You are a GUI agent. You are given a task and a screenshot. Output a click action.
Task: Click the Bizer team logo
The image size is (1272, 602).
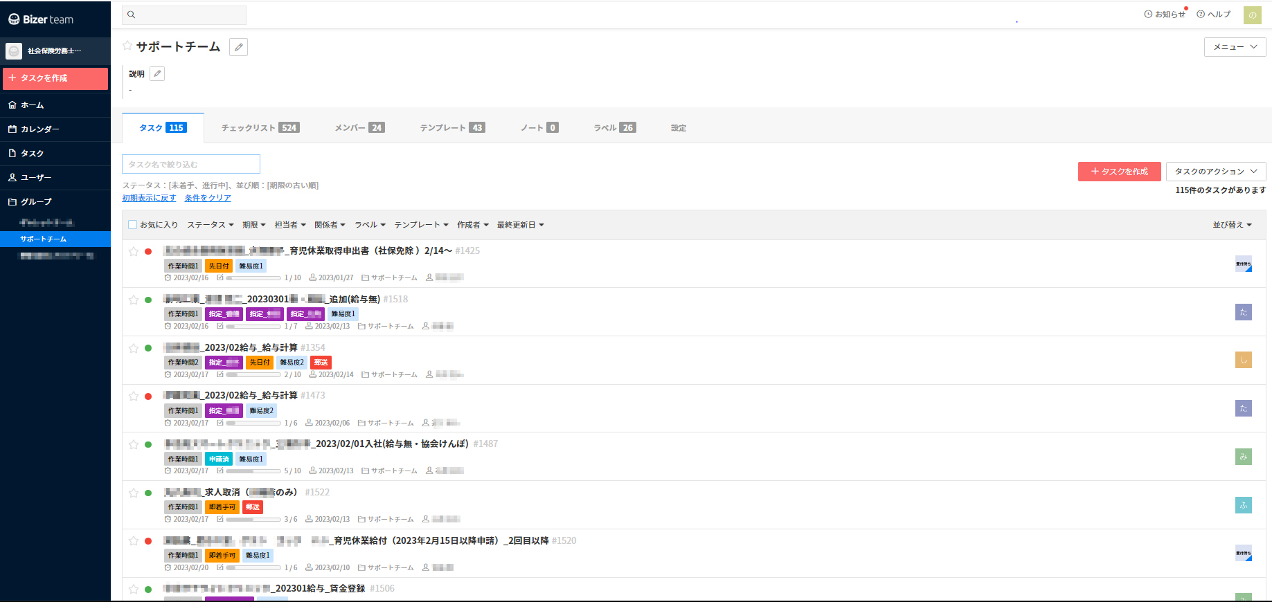click(42, 19)
